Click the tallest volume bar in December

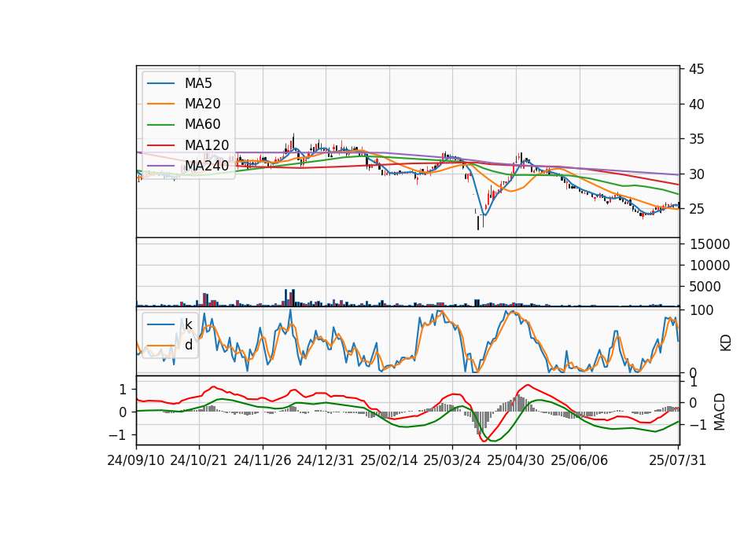click(x=293, y=298)
